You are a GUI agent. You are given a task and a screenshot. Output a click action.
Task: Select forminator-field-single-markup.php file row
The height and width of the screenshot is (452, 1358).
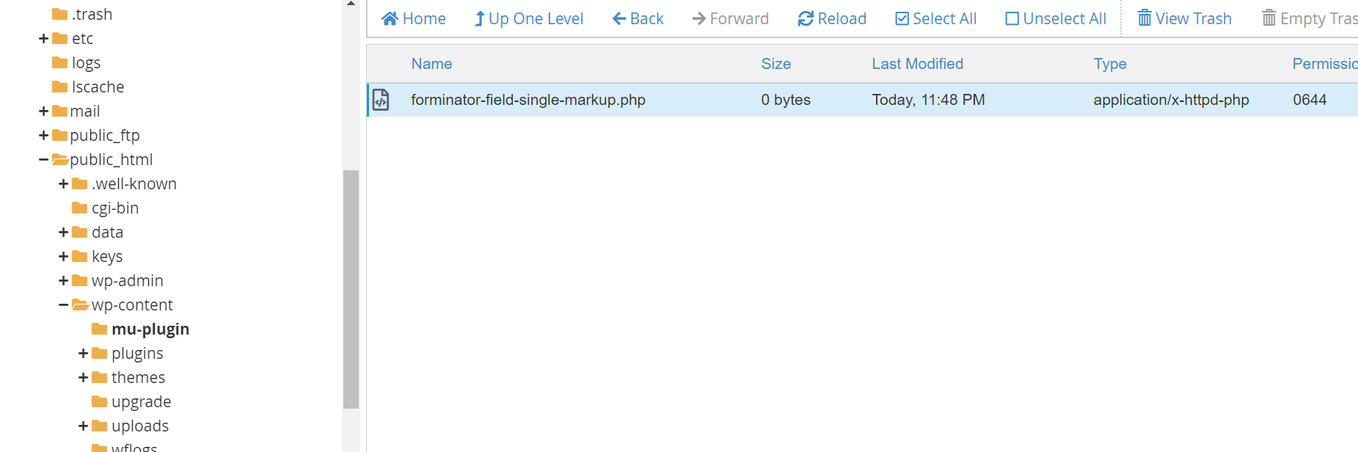click(x=862, y=100)
